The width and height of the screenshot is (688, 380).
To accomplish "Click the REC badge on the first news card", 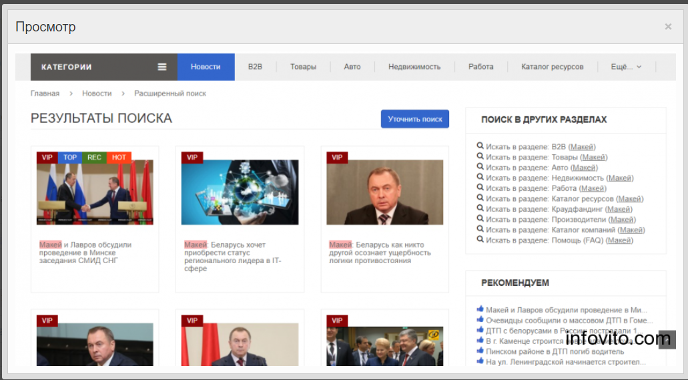I will (x=94, y=157).
